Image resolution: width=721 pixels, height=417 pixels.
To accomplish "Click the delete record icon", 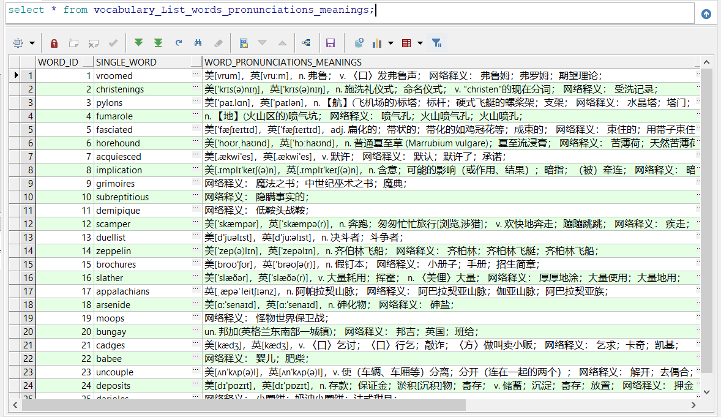I will click(x=94, y=43).
